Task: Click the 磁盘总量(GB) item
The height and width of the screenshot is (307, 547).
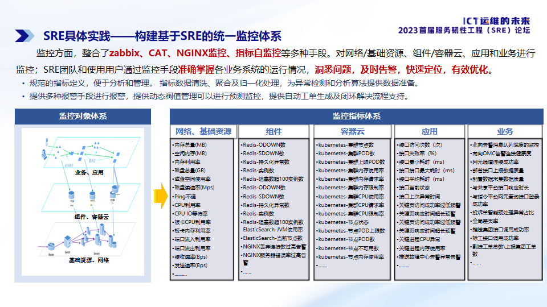Action: (x=189, y=170)
